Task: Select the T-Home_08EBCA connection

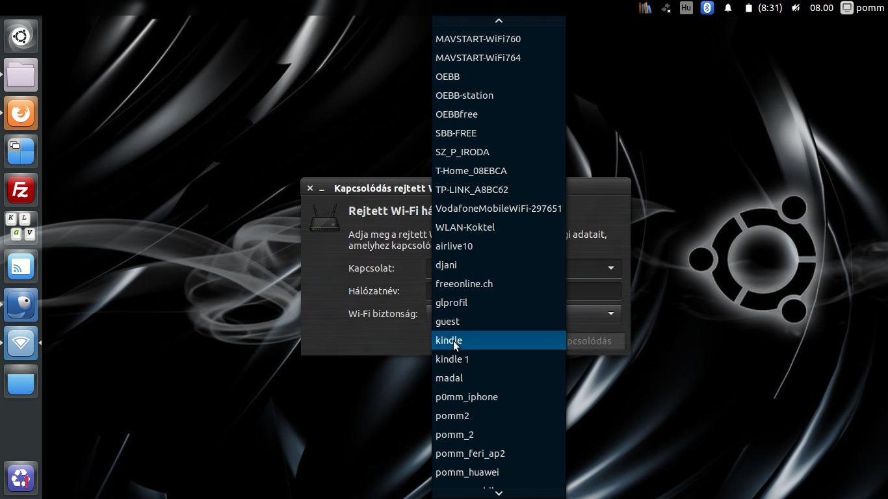Action: [499, 171]
